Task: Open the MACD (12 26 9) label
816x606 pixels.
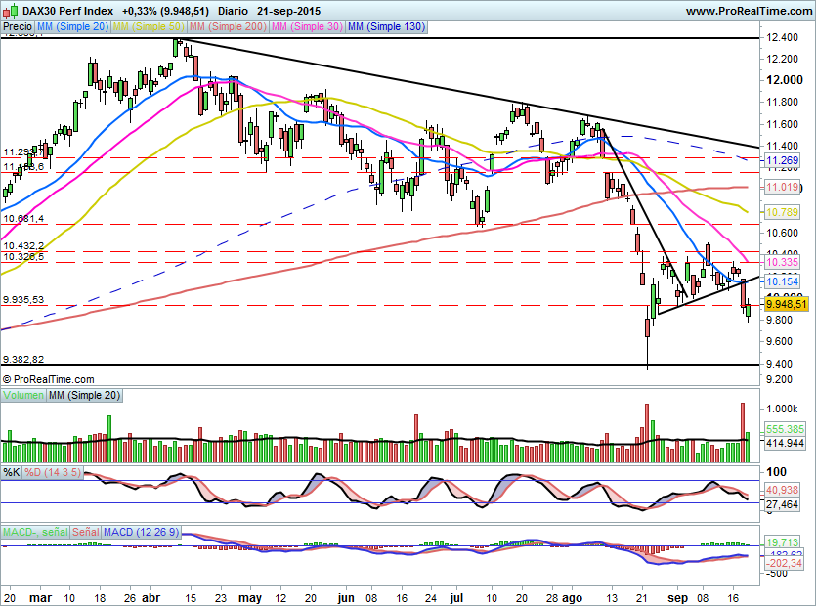Action: 141,532
